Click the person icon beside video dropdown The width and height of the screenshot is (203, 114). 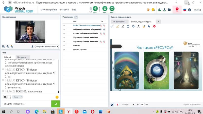click(x=32, y=46)
